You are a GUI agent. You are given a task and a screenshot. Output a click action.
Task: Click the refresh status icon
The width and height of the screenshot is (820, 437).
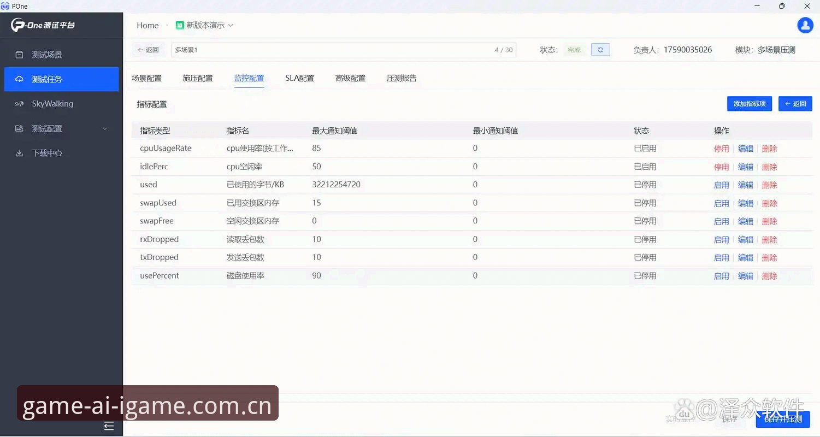point(600,50)
